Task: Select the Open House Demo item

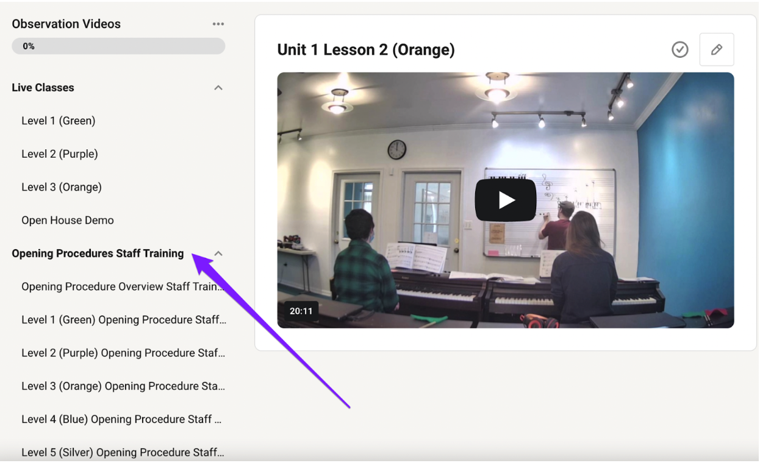Action: click(68, 221)
